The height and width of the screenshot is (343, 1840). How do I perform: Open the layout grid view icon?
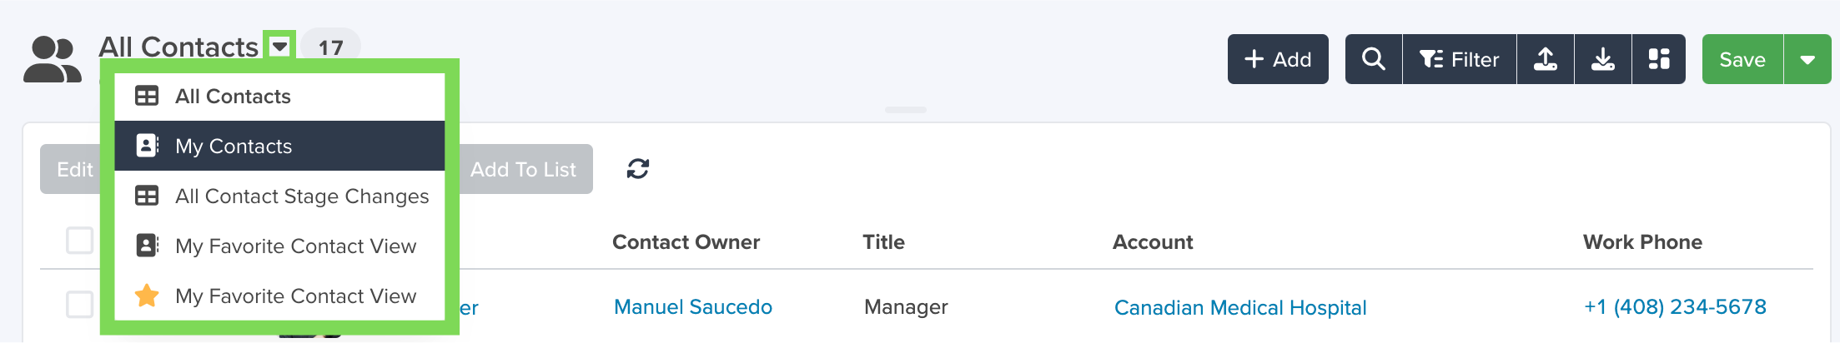tap(1659, 59)
